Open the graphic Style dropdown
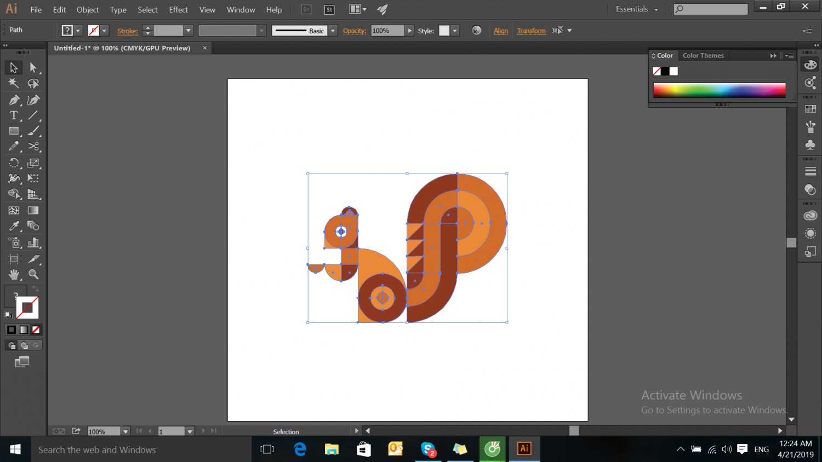 (455, 31)
